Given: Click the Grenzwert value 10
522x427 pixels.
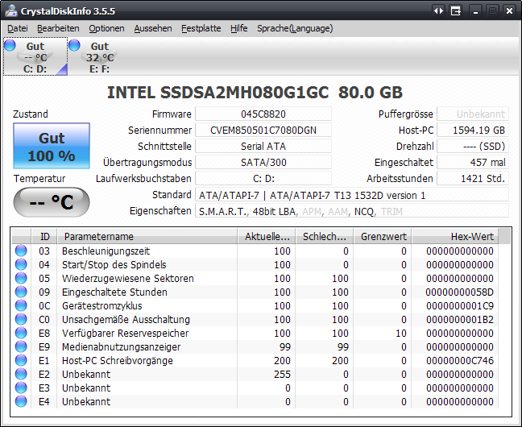Looking at the screenshot, I should (x=401, y=333).
